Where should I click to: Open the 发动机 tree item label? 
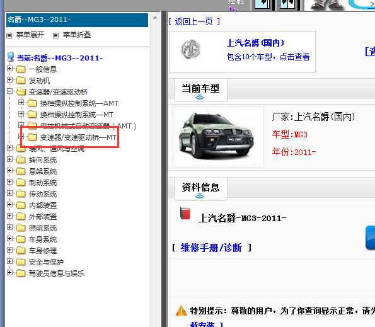pyautogui.click(x=39, y=81)
